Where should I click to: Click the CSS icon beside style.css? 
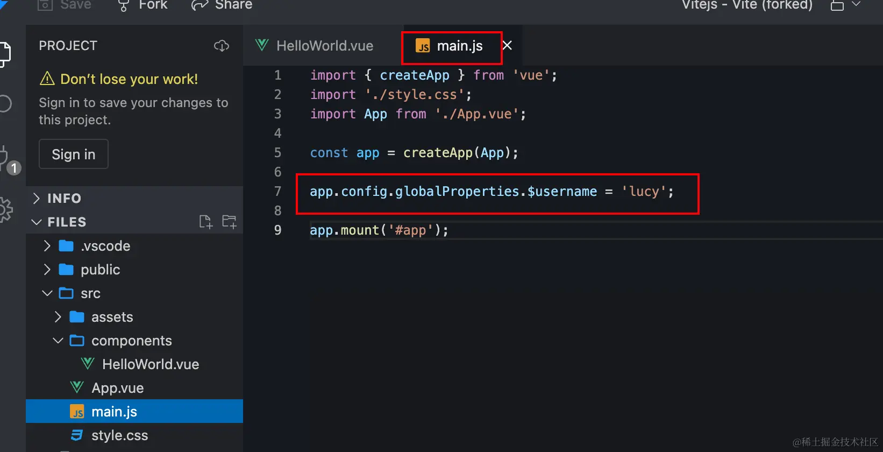pos(77,435)
